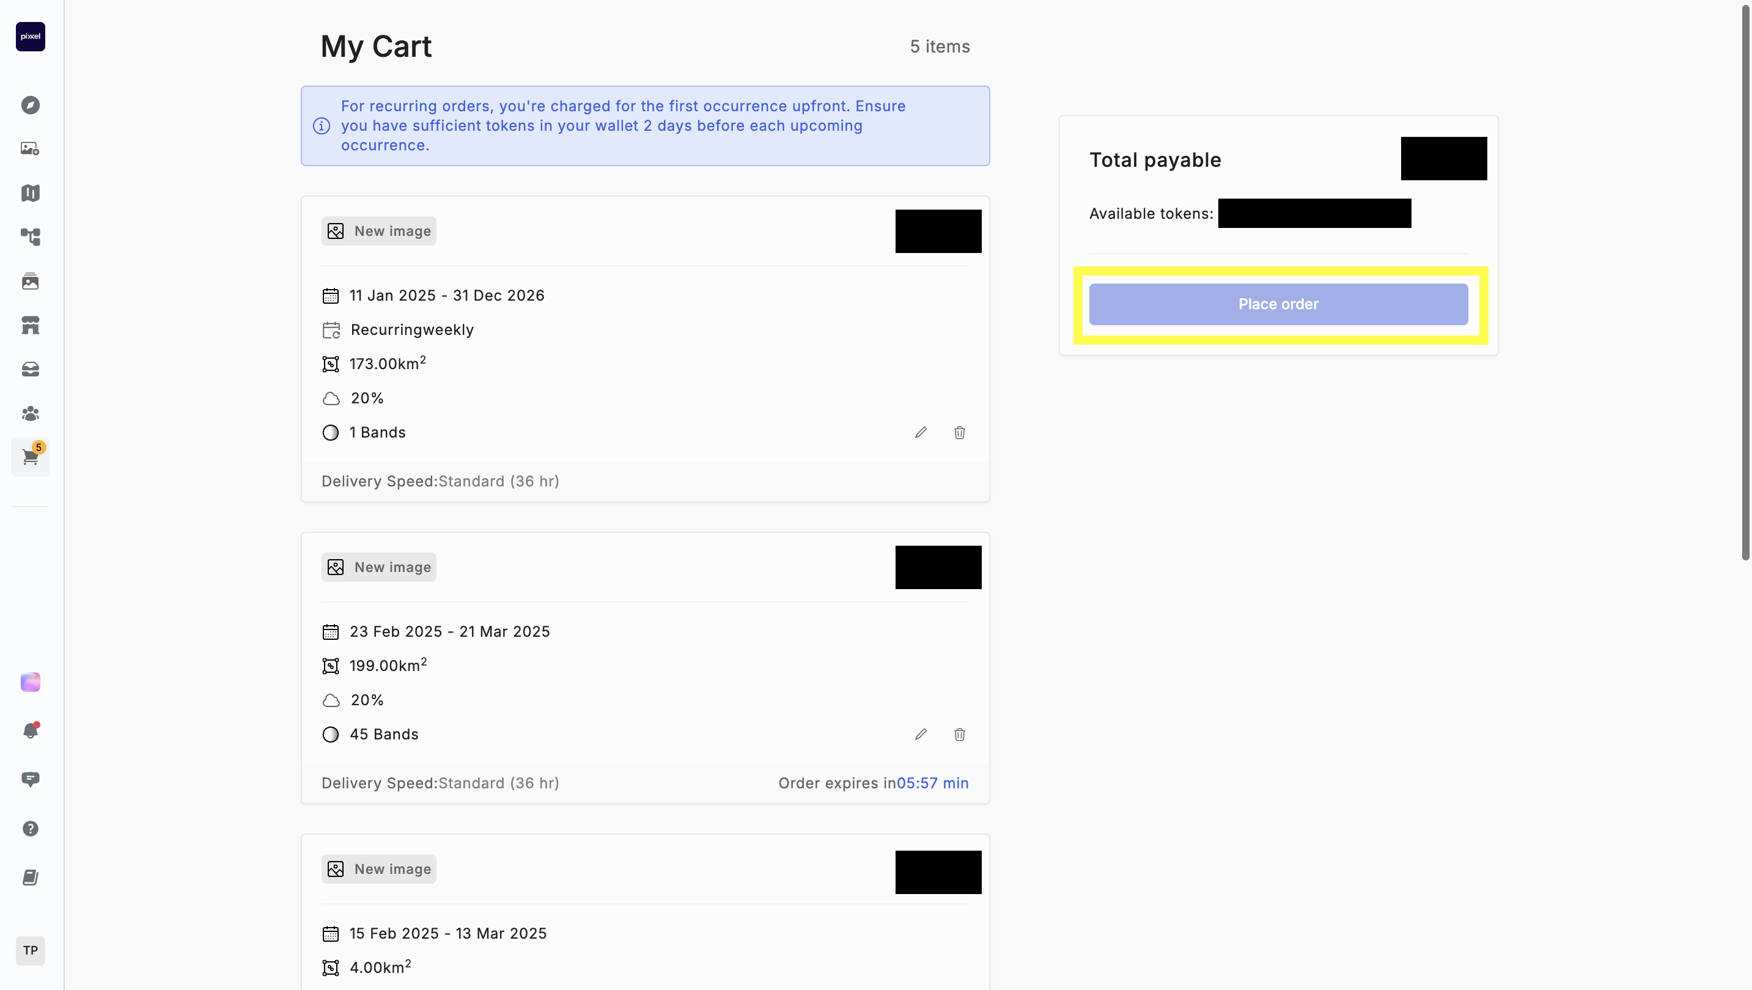Click the 15 Feb 2025 - 13 Mar 2025 dates
The image size is (1752, 990).
click(x=448, y=934)
